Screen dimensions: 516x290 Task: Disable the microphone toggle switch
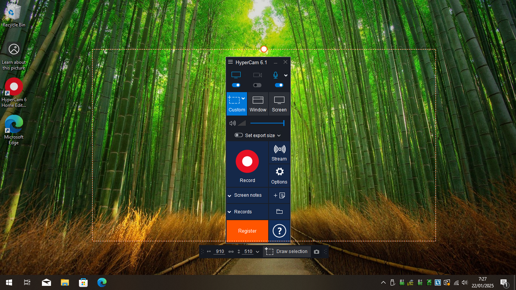click(x=279, y=85)
